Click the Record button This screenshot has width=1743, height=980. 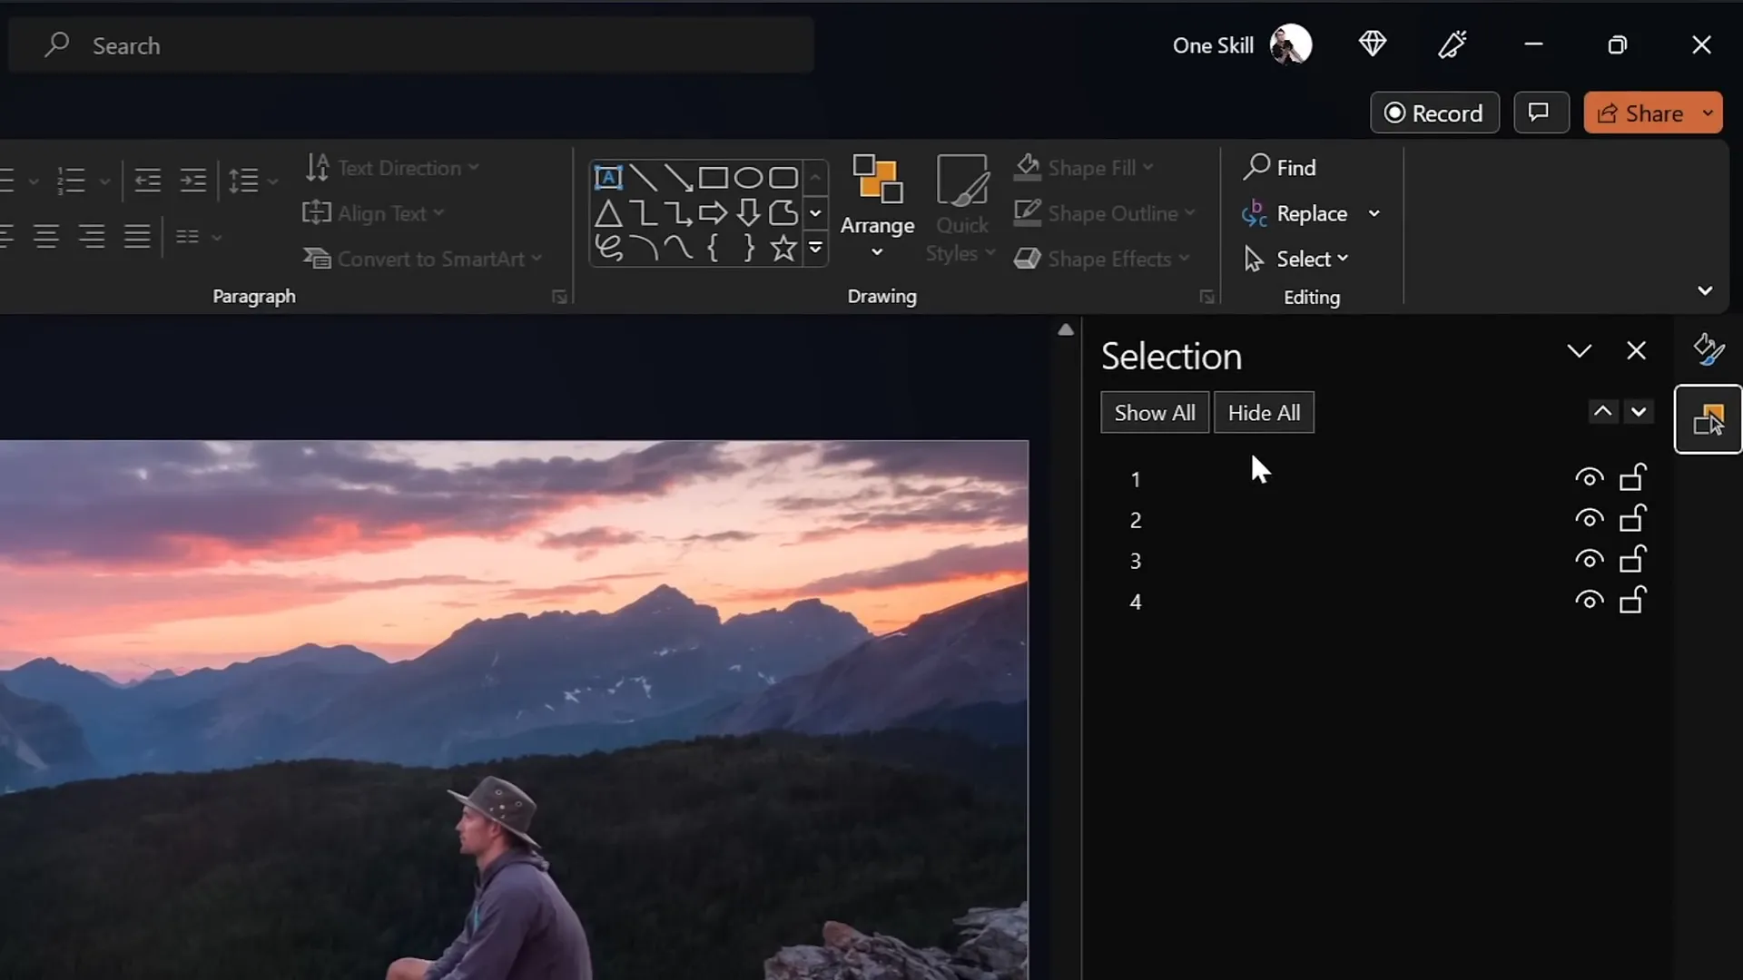(1434, 113)
